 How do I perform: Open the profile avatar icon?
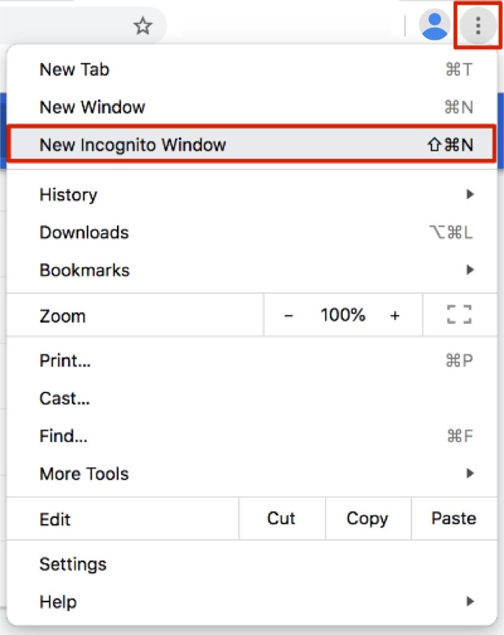pos(435,25)
